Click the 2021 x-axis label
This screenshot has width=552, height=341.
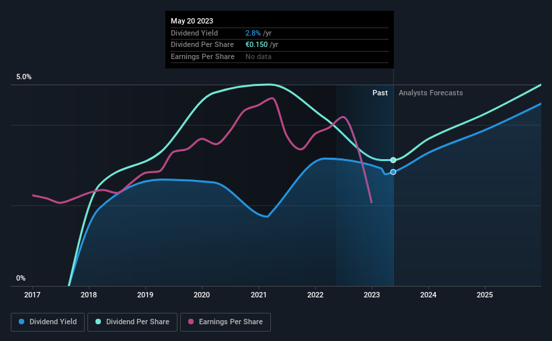click(258, 295)
